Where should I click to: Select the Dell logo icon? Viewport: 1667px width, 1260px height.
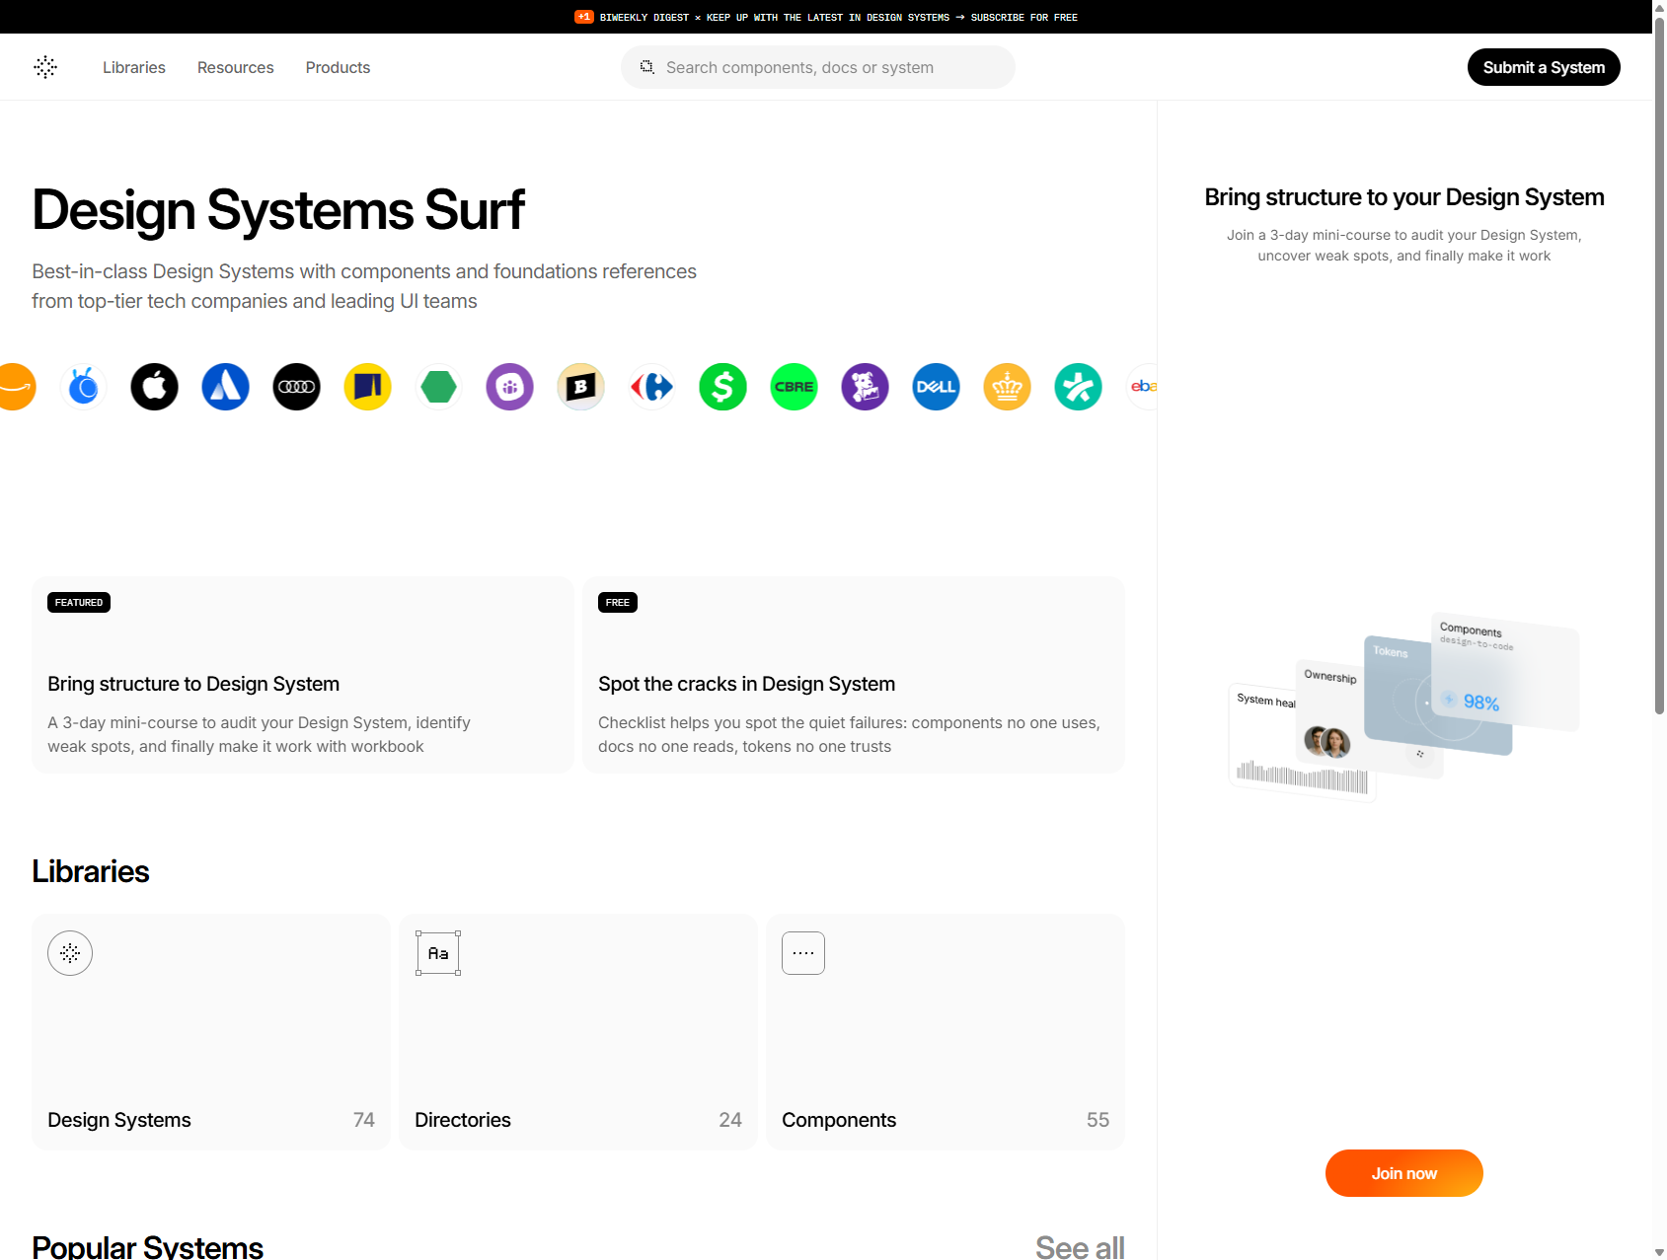[x=936, y=387]
